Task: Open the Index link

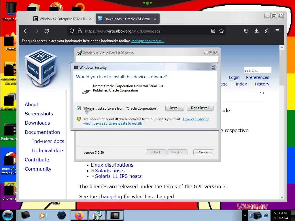Action: pos(241,84)
